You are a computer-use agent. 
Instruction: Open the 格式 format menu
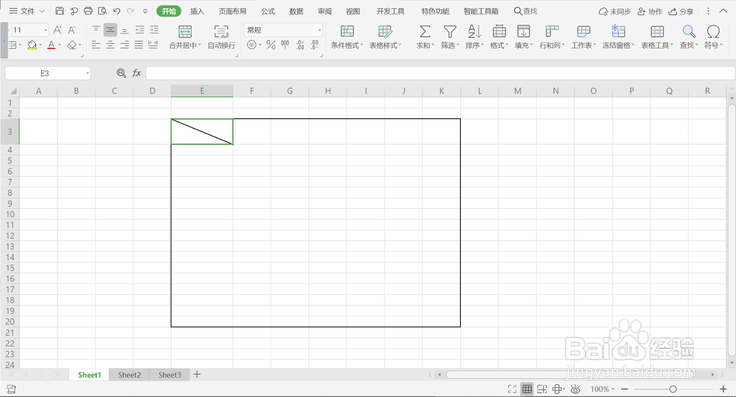click(499, 37)
